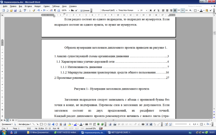Undo the last action
The image size is (216, 135).
coord(39,10)
